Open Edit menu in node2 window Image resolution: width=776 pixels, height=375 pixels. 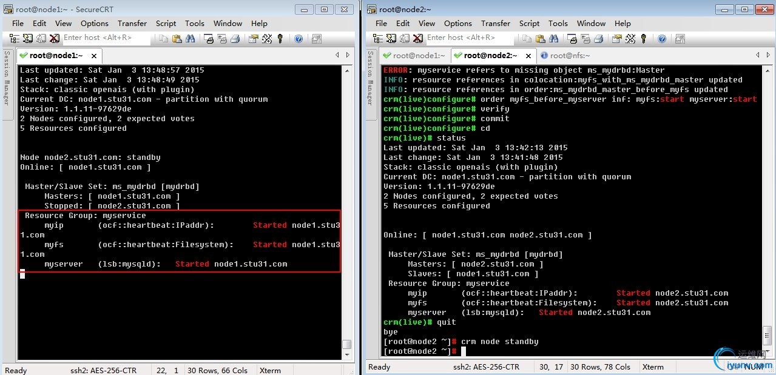point(403,23)
